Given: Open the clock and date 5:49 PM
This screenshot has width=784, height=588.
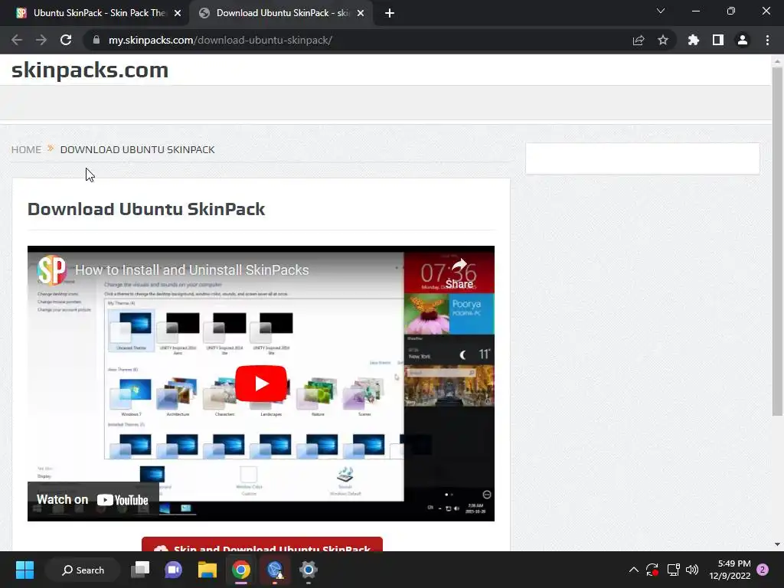Looking at the screenshot, I should pos(730,570).
